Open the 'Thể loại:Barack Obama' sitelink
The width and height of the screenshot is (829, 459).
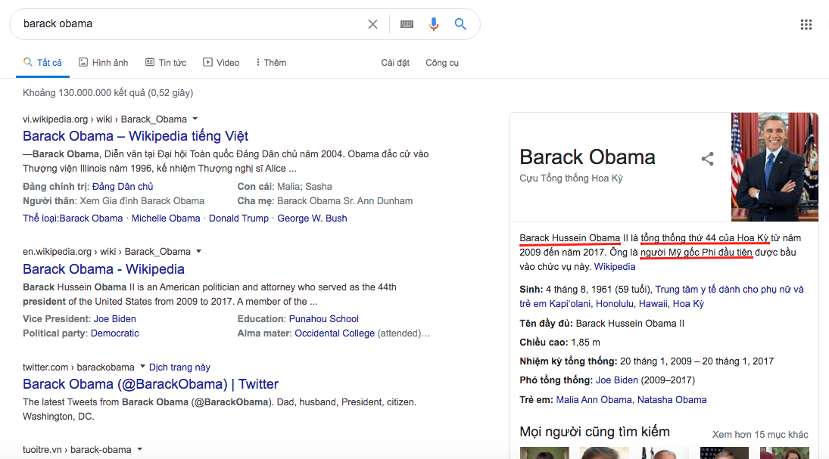(x=73, y=218)
